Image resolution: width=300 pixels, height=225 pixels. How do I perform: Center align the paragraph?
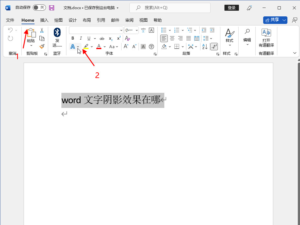172,38
